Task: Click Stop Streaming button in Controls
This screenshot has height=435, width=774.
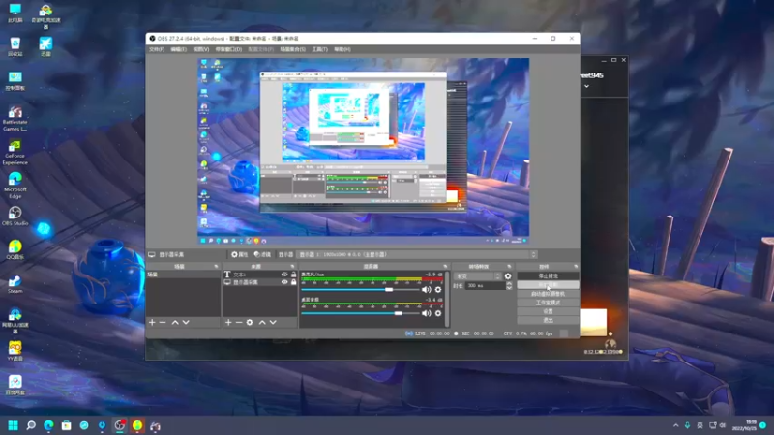Action: tap(548, 276)
